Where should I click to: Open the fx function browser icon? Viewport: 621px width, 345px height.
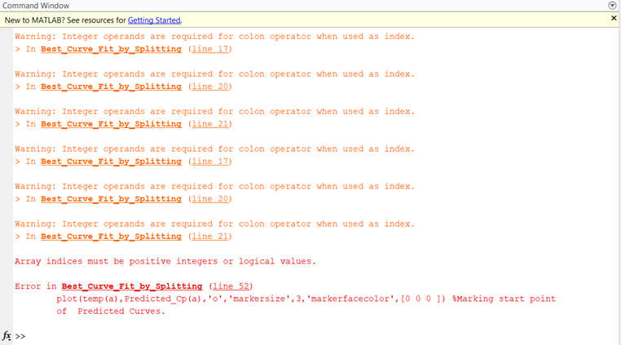pos(7,335)
